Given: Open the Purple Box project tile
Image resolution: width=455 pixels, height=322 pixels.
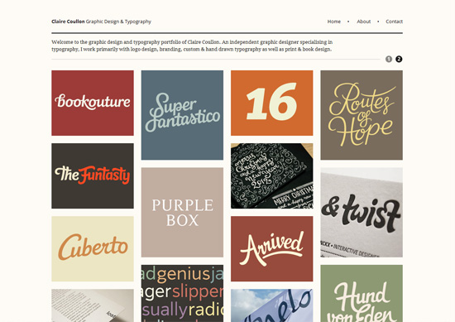Looking at the screenshot, I should click(182, 212).
